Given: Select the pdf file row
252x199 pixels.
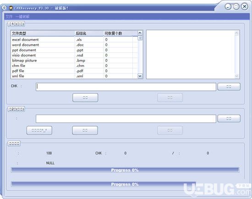Looking at the screenshot, I should [74, 71].
